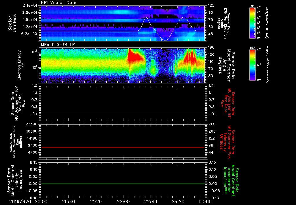Click the "150" scanner angle tick label
The height and width of the screenshot is (205, 296).
[x=211, y=55]
